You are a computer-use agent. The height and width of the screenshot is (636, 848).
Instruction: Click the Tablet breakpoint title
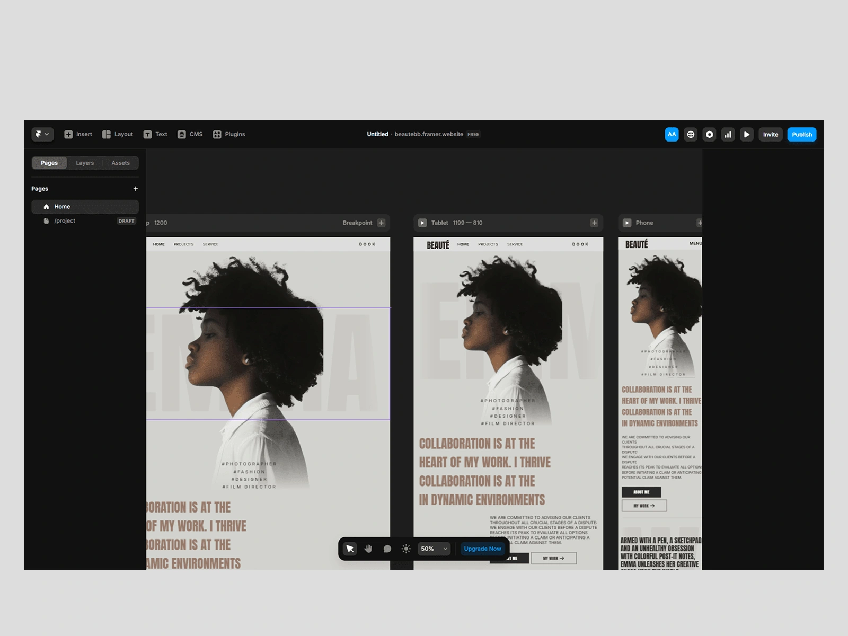coord(439,223)
